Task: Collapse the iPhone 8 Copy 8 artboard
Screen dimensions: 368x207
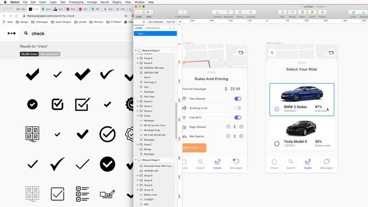Action: point(136,160)
